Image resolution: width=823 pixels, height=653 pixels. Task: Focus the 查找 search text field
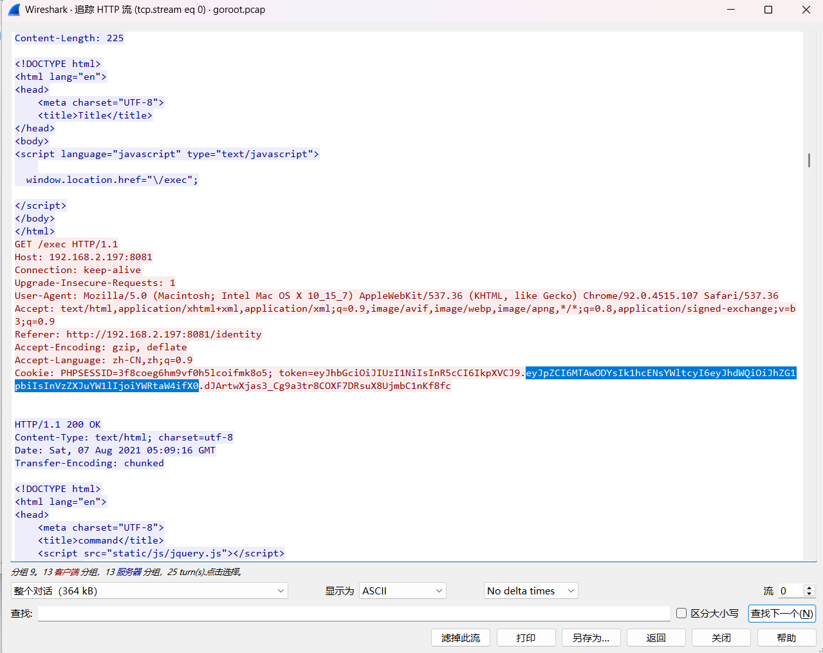coord(354,613)
